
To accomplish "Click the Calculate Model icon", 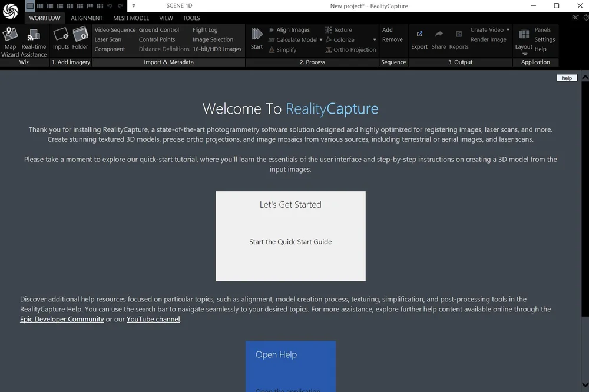I will coord(271,40).
